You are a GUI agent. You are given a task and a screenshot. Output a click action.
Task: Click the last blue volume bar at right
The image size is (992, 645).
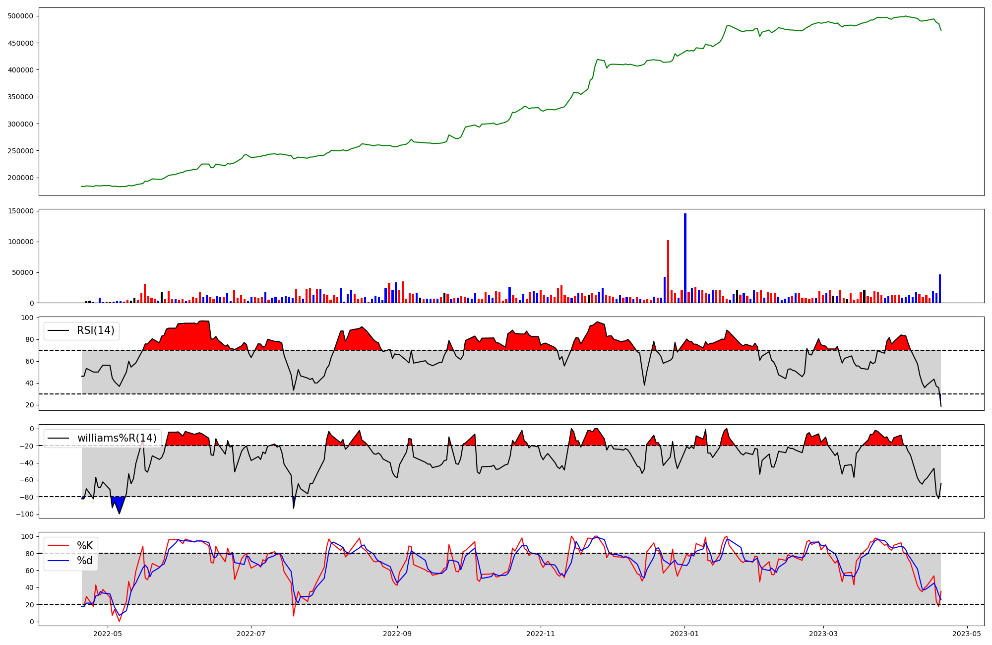pyautogui.click(x=939, y=289)
